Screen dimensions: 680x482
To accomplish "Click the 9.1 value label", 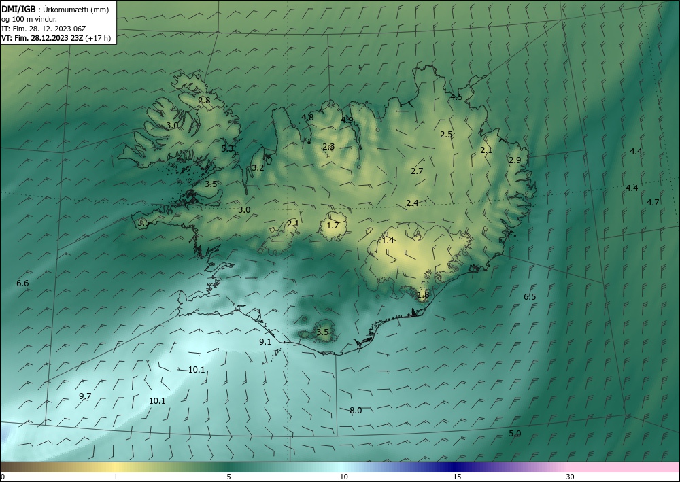I will 265,341.
